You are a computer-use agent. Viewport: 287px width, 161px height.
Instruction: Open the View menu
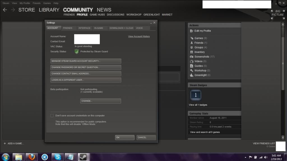point(14,3)
